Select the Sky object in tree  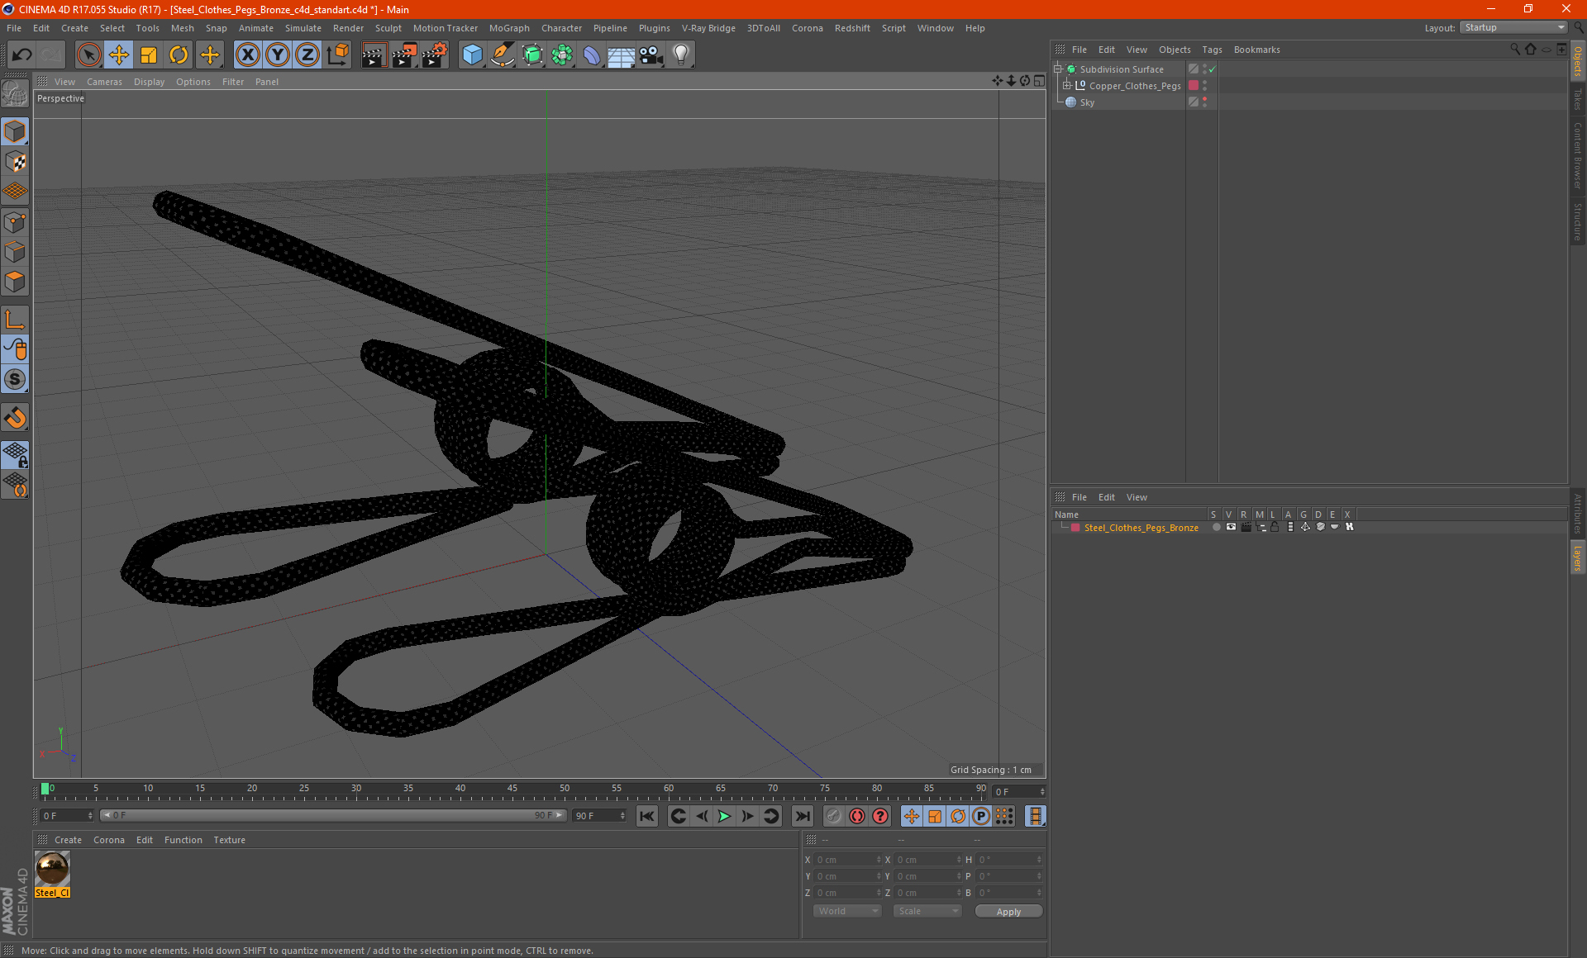[1087, 102]
